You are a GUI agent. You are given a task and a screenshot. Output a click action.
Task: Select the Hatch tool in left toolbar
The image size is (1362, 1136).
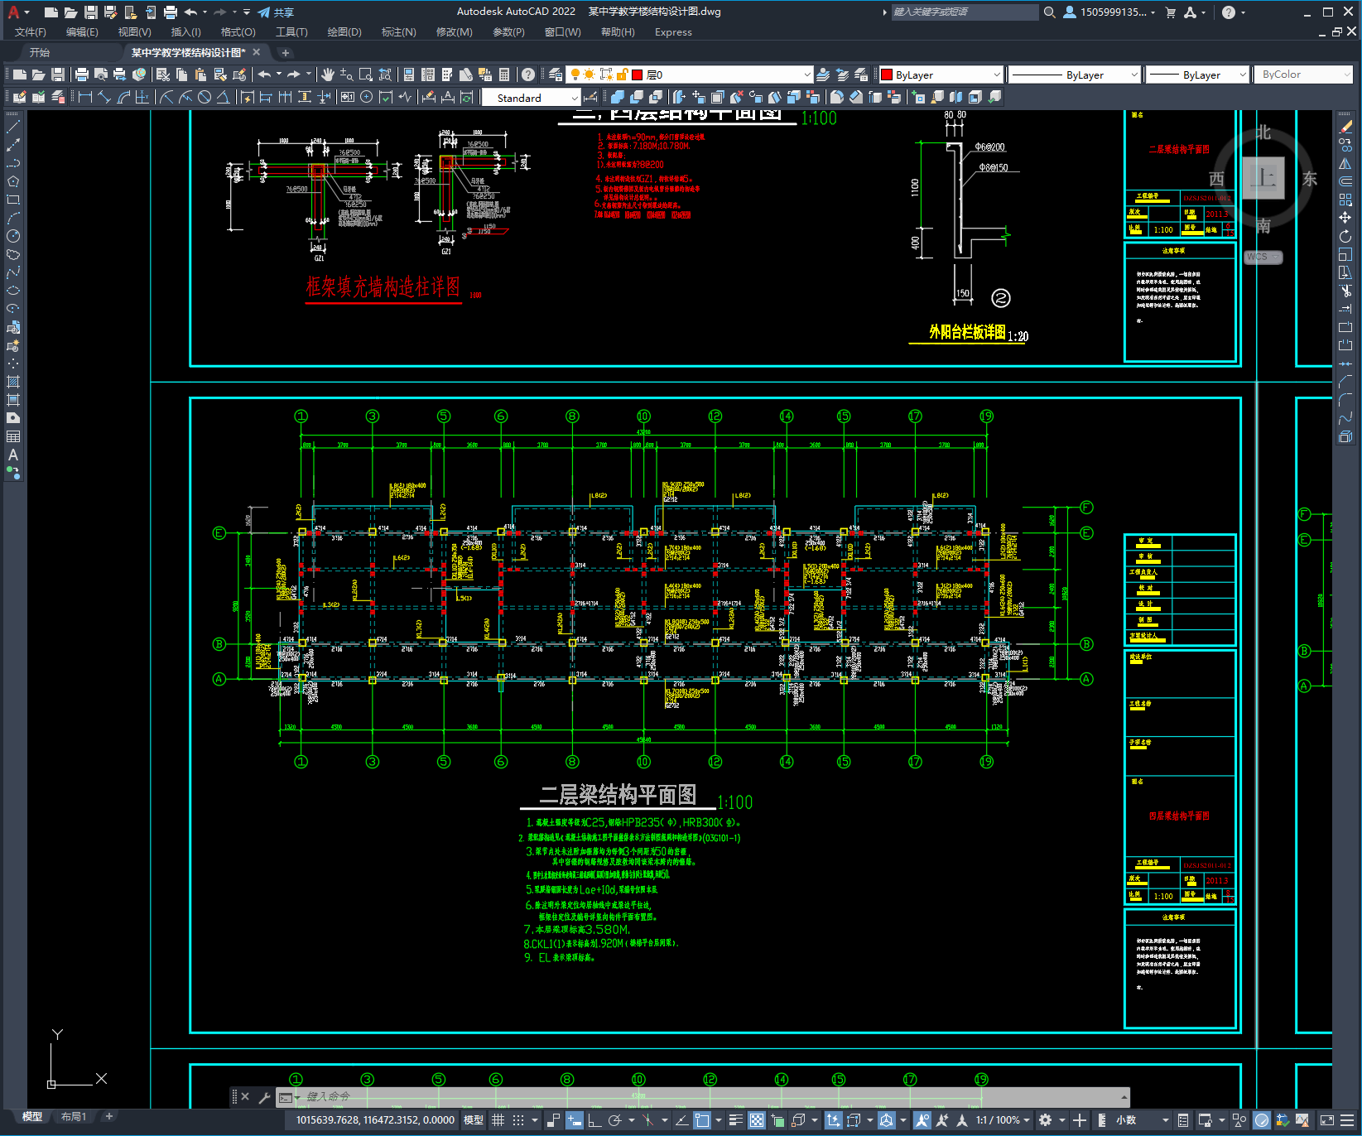tap(13, 382)
